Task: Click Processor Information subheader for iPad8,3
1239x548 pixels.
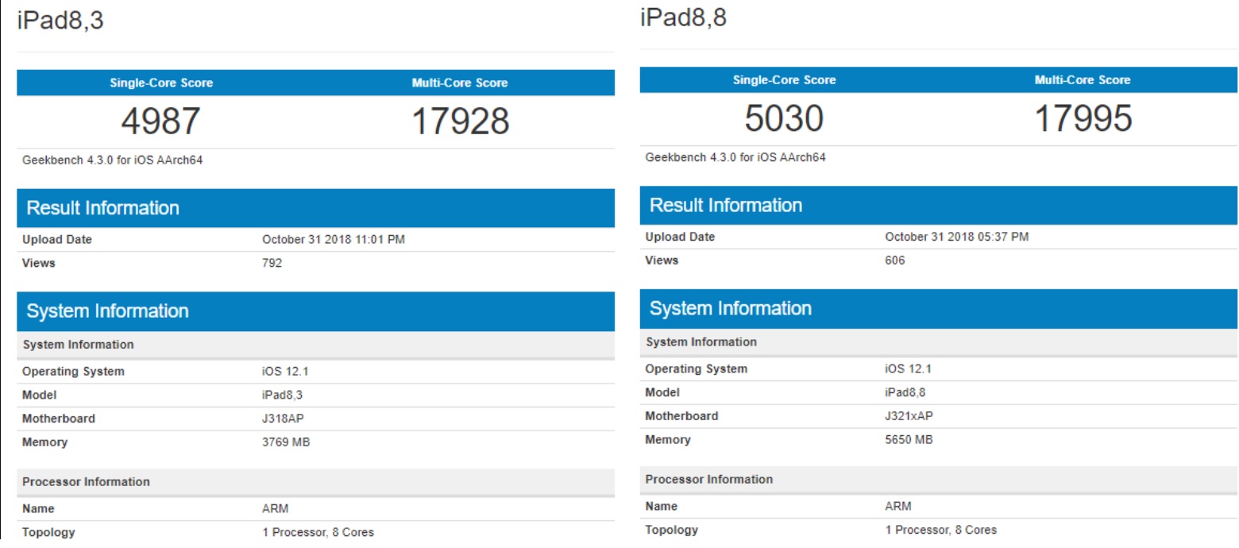Action: tap(86, 482)
